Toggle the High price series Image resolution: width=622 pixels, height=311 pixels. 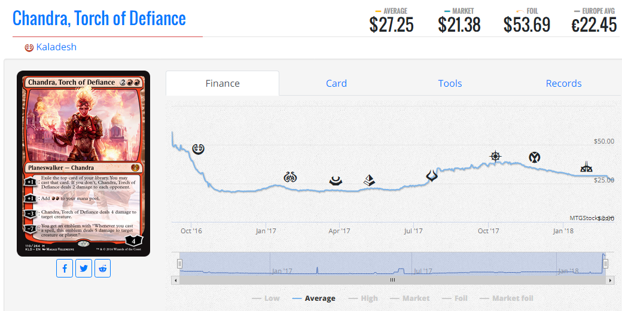[363, 298]
